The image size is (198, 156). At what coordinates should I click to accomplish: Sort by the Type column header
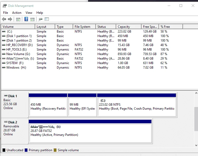(x=64, y=26)
